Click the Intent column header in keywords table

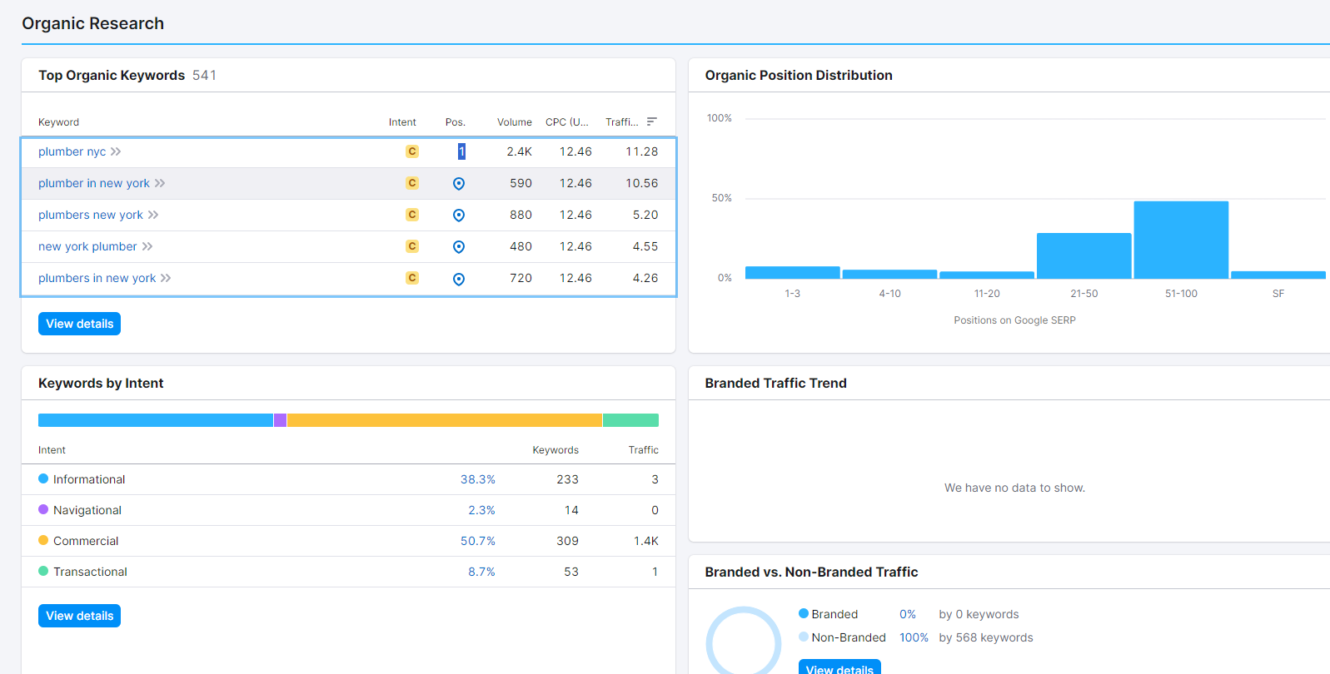402,121
